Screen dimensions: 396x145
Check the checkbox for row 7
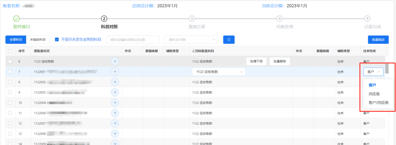point(10,72)
